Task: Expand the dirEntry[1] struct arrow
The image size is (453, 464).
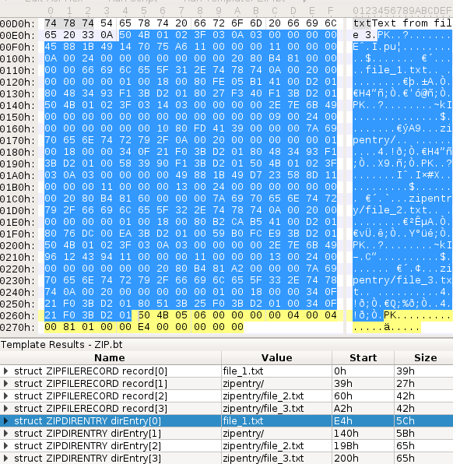Action: [x=5, y=434]
